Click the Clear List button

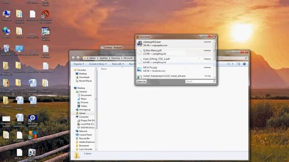click(x=141, y=81)
